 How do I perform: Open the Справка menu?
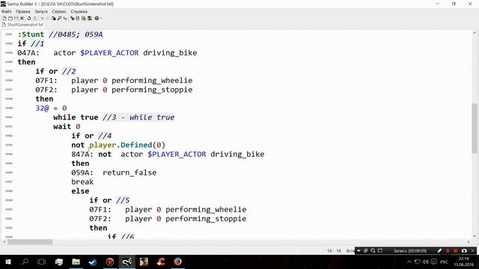tap(79, 12)
